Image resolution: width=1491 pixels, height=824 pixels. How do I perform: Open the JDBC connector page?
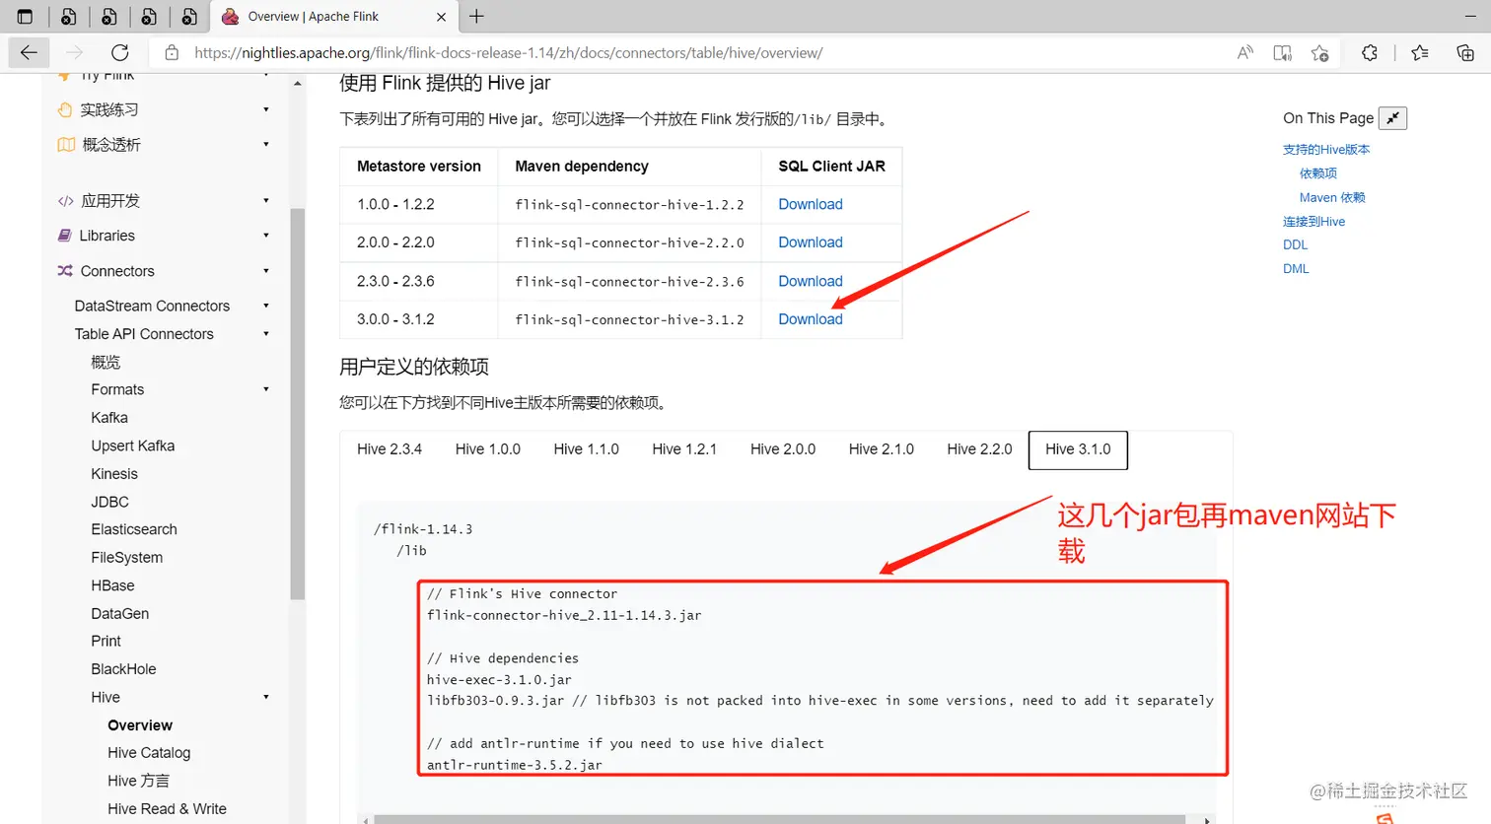110,502
